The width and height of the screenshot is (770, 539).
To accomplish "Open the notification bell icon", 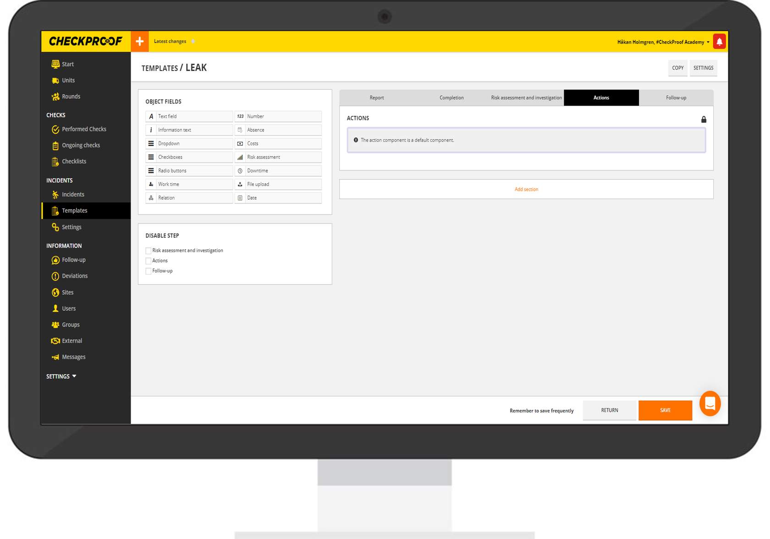I will click(719, 42).
